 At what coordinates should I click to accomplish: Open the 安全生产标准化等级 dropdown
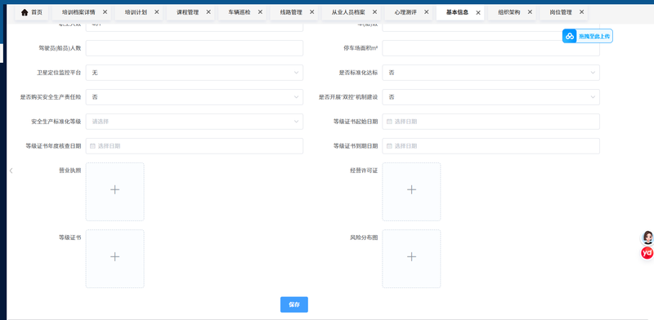click(195, 122)
